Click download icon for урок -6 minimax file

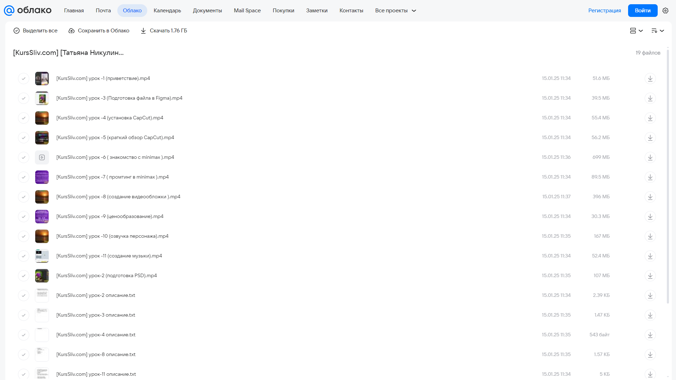tap(650, 157)
